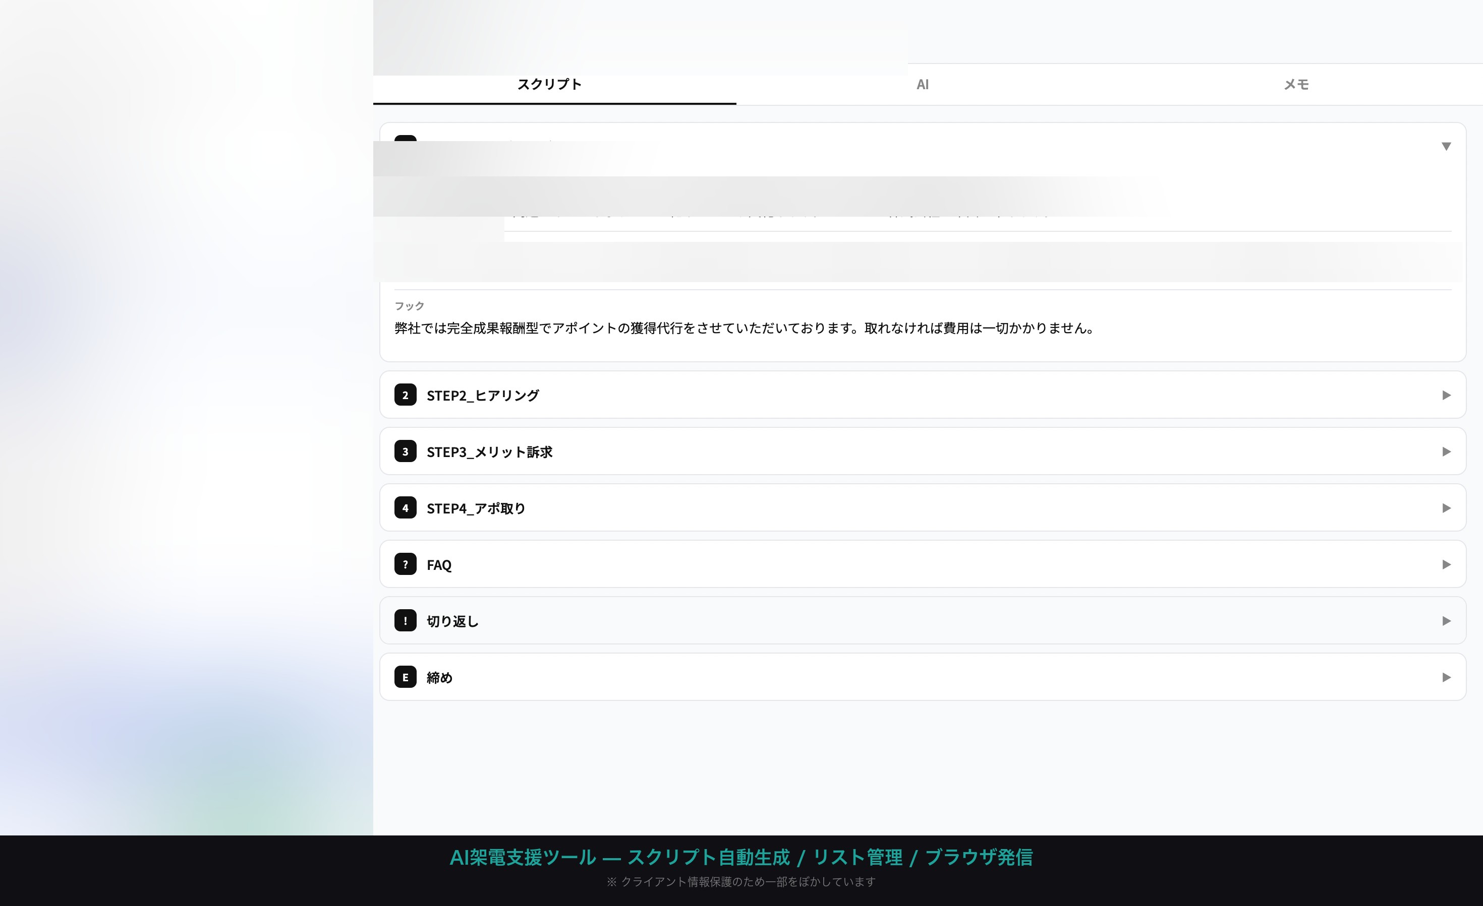Click the フック script text paragraph
Viewport: 1483px width, 906px height.
tap(744, 328)
